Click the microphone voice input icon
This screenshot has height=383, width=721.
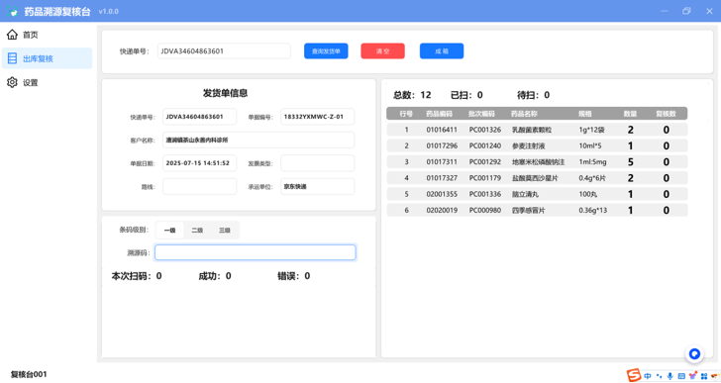tap(669, 376)
